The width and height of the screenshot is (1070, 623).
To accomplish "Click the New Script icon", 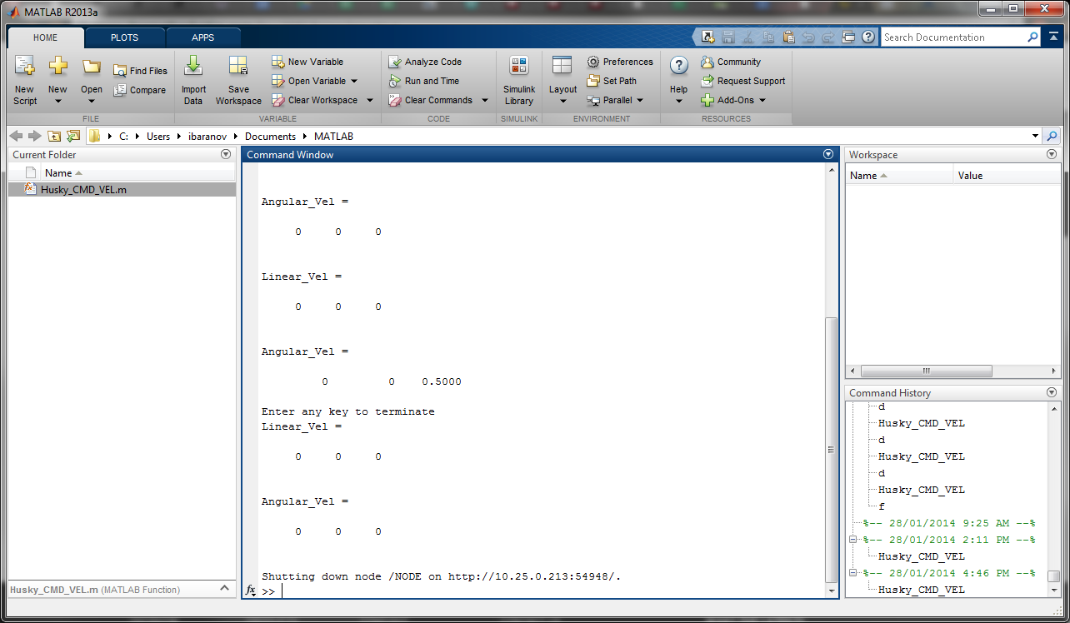I will pos(25,67).
